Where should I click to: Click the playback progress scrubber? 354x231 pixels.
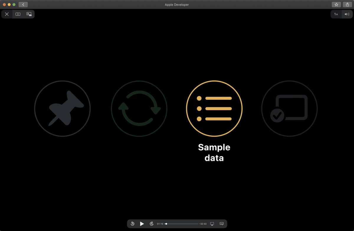[x=181, y=224]
